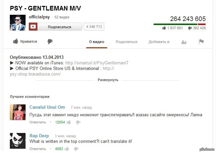Open the Добавить в menu
Image resolution: width=216 pixels, height=153 pixels.
coord(159,42)
